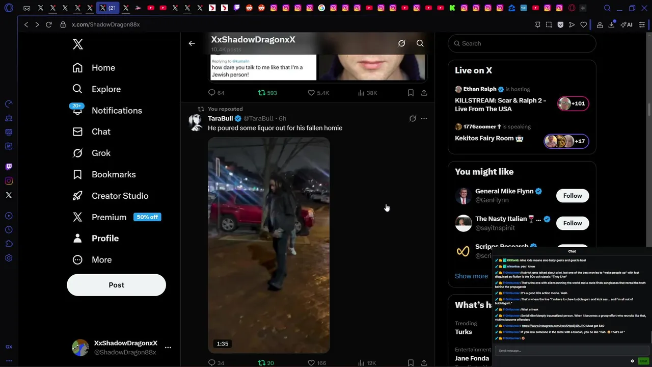Share the post with 5.4K likes
The height and width of the screenshot is (367, 652).
(424, 93)
